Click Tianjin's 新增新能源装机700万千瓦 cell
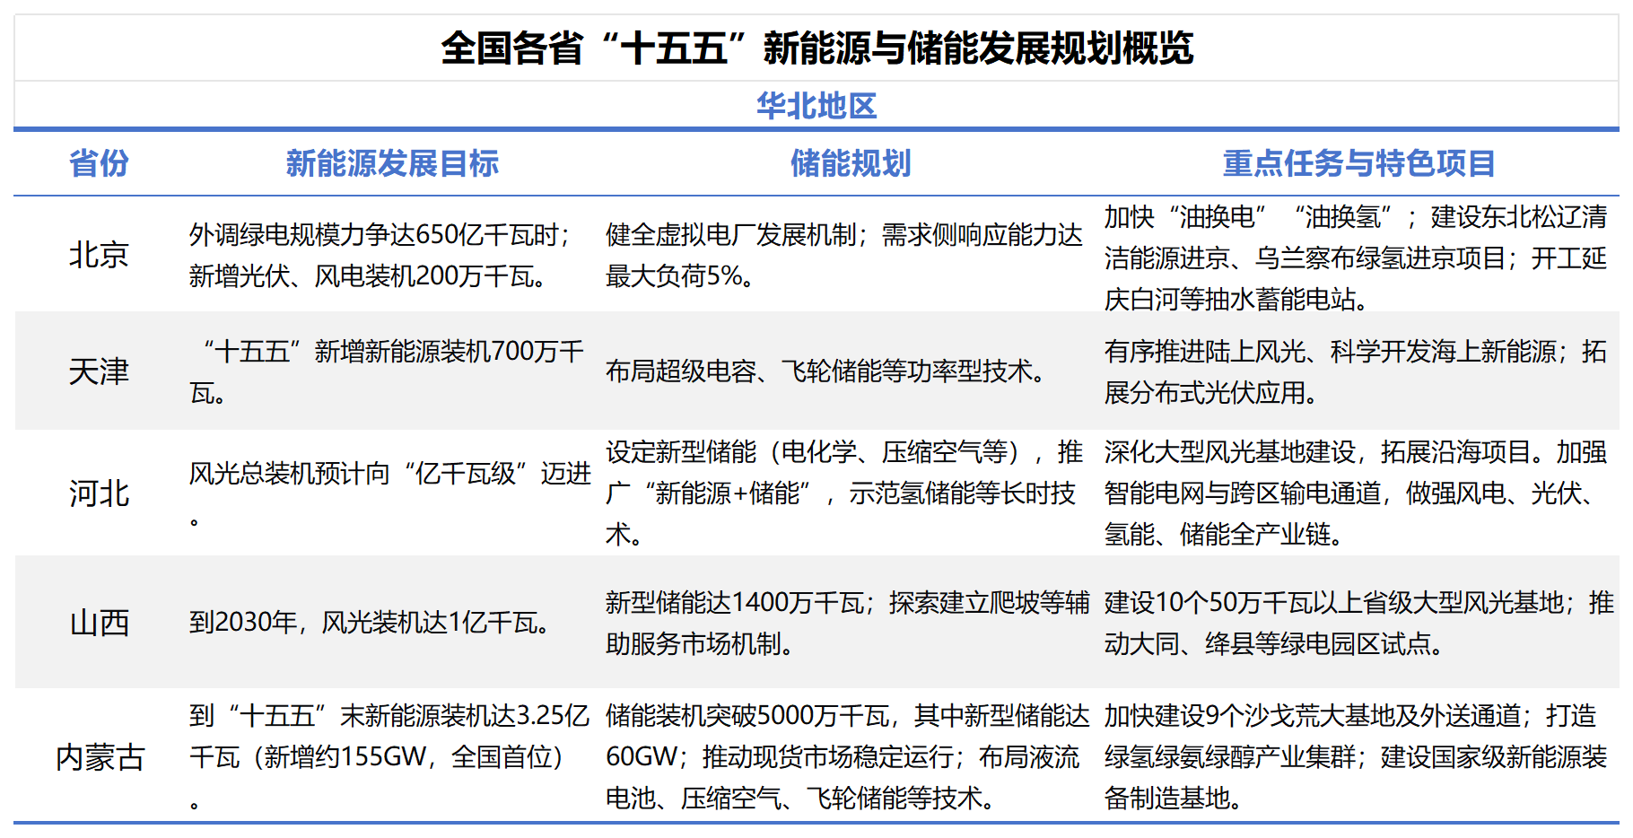Viewport: 1633px width, 838px height. point(387,371)
